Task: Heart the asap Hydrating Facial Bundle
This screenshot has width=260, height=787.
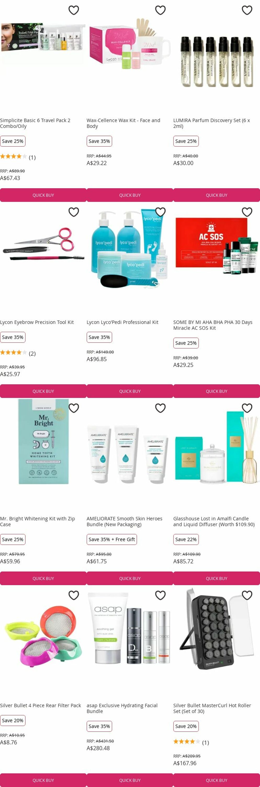Action: 160,595
